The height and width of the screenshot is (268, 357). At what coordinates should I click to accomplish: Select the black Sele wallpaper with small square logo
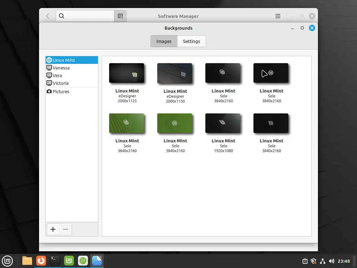point(271,123)
